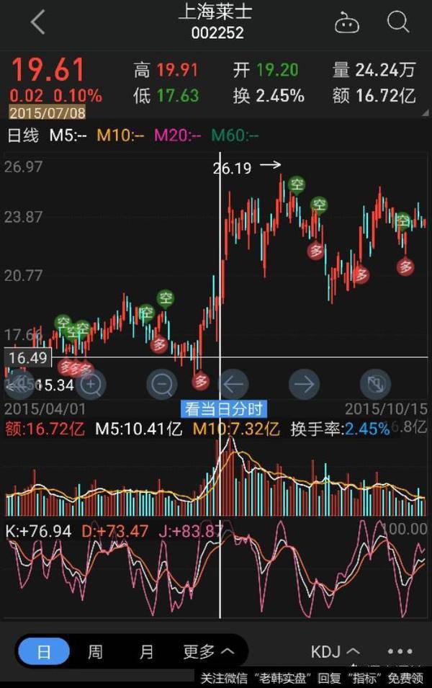Expand the 更多 periods dropdown
The width and height of the screenshot is (432, 688).
pyautogui.click(x=209, y=652)
